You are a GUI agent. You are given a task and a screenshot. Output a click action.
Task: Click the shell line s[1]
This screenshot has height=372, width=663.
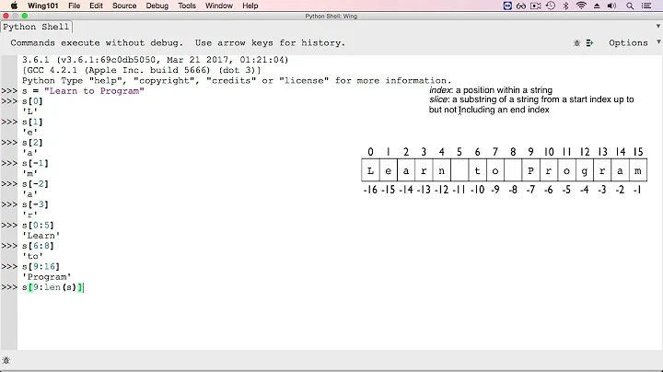point(32,122)
